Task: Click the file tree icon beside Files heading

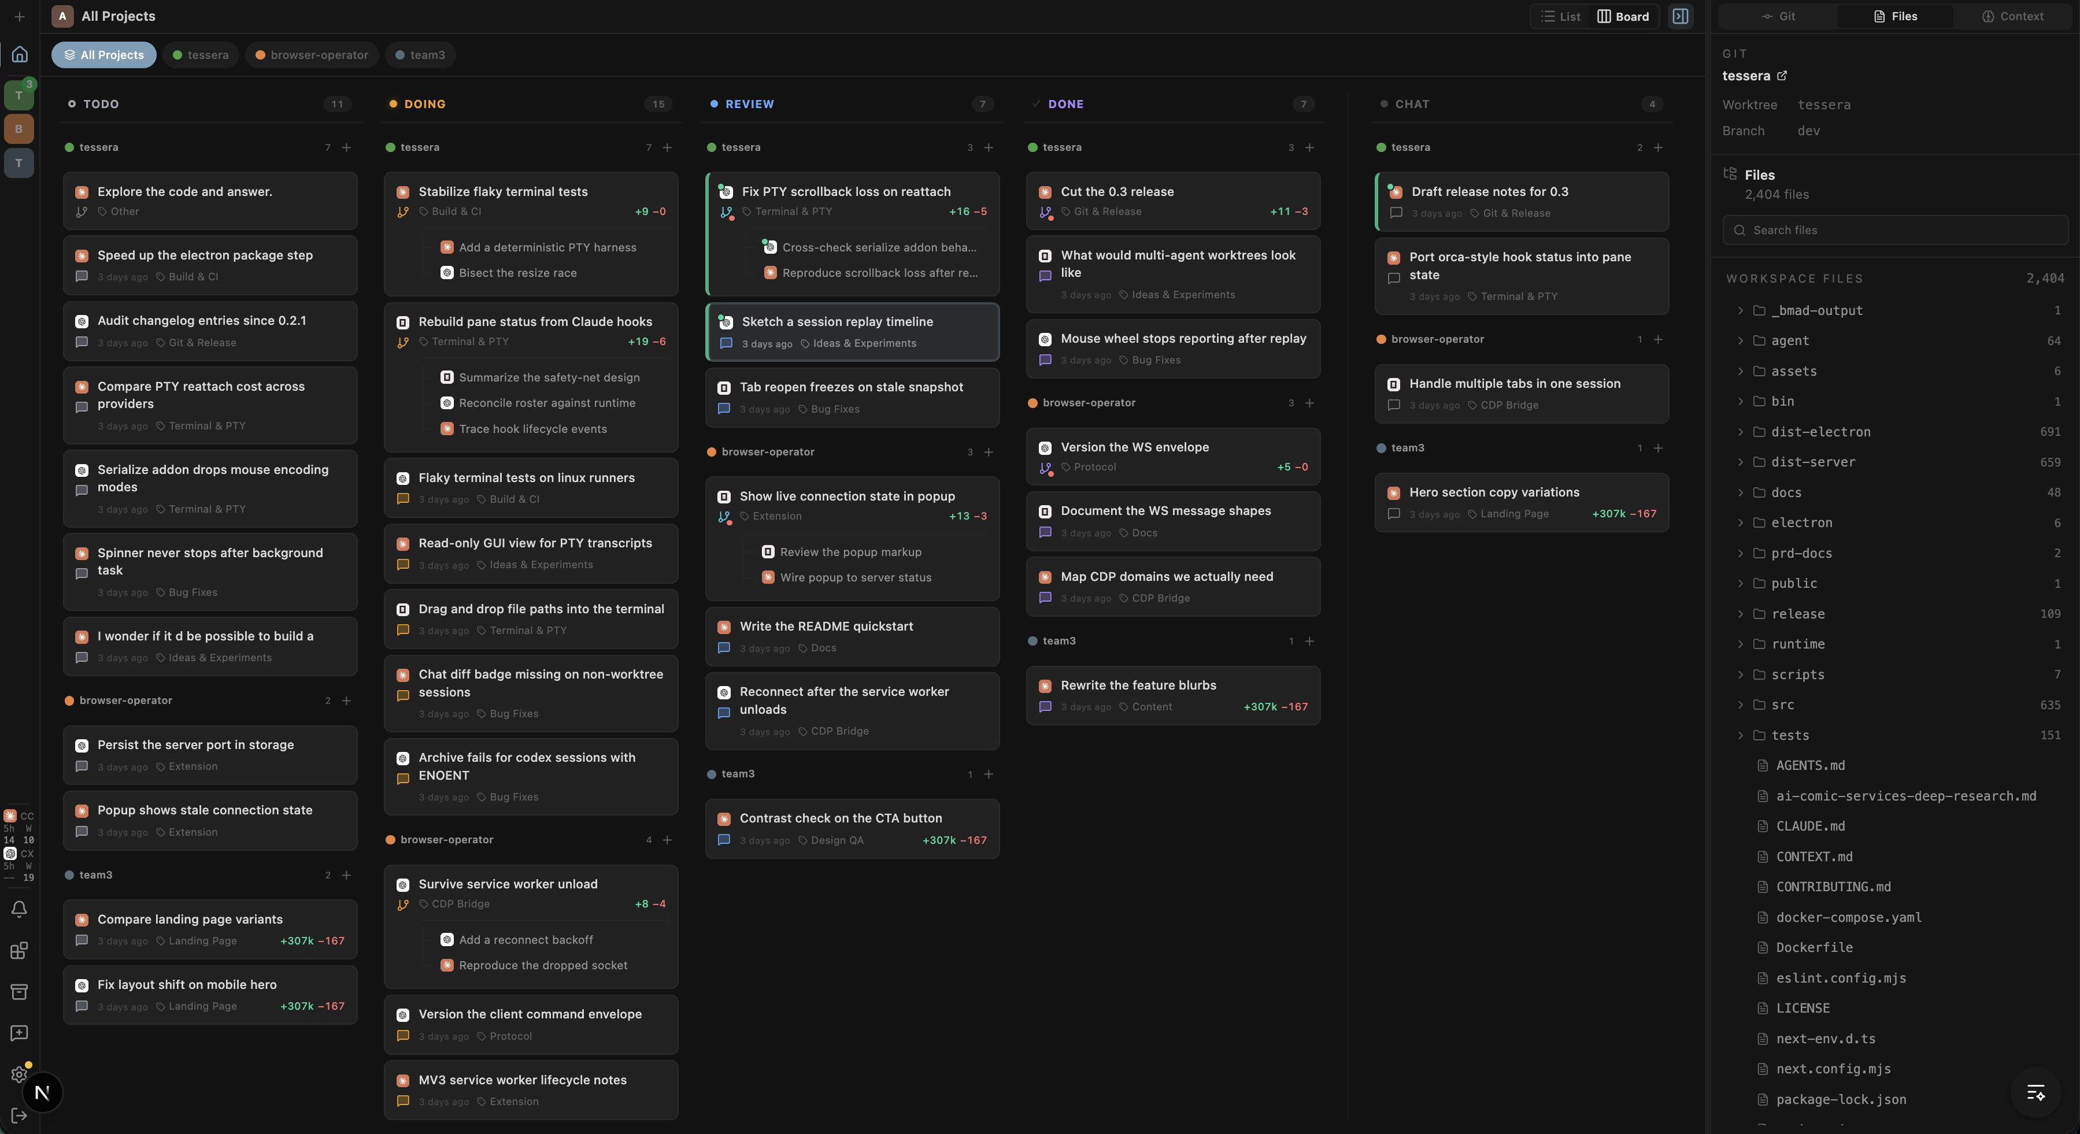Action: 1730,173
